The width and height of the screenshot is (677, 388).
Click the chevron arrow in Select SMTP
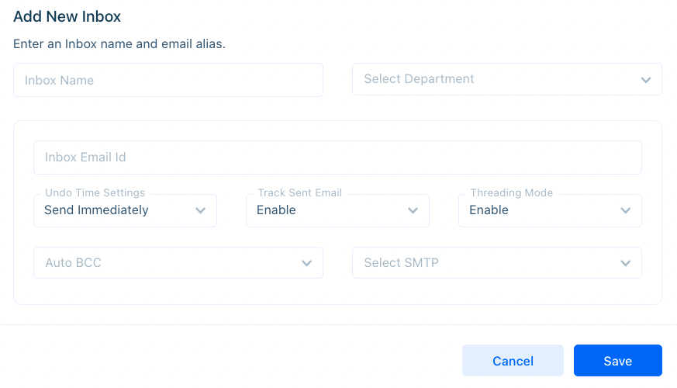pos(626,263)
